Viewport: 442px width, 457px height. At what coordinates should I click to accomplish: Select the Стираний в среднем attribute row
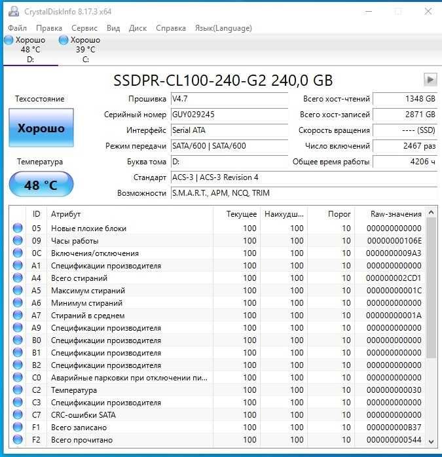(x=217, y=315)
